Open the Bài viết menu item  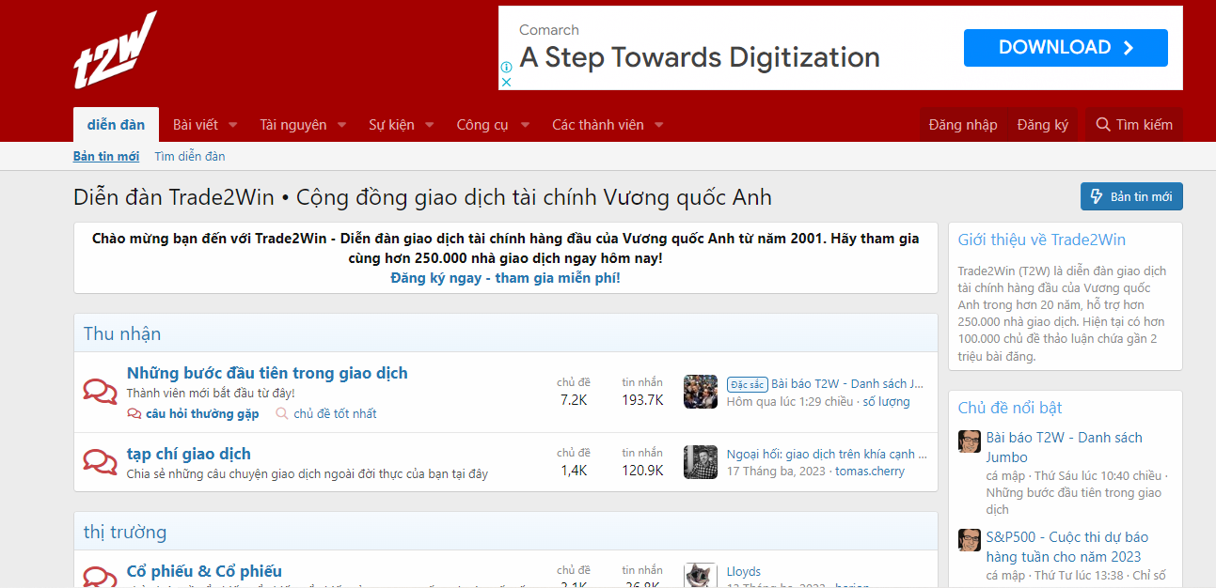[195, 125]
